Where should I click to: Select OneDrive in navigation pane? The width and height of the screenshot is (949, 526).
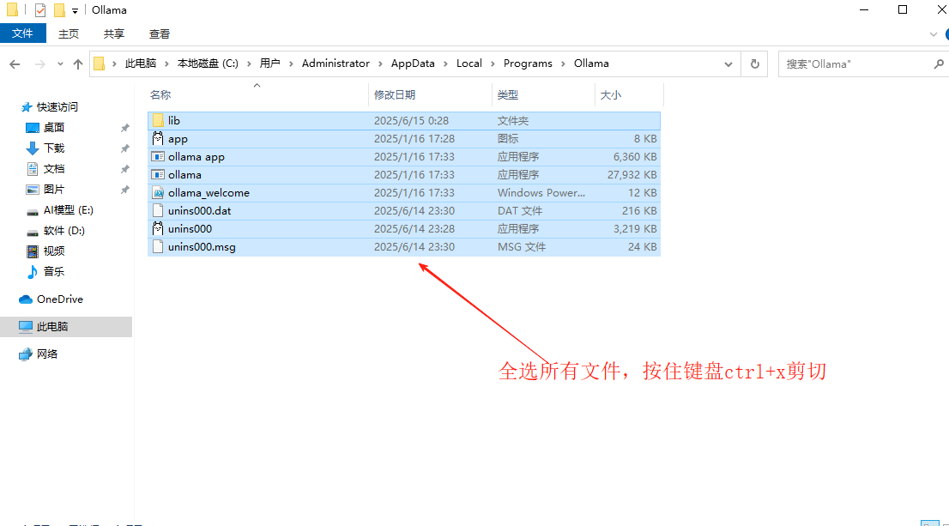(x=59, y=299)
